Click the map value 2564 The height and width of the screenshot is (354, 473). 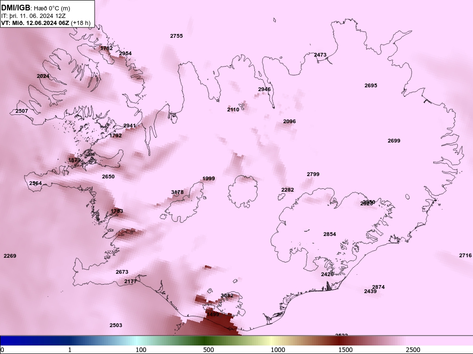tap(35, 183)
